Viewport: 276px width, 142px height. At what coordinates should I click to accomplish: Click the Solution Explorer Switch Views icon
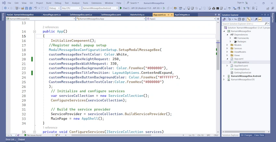tap(224, 19)
